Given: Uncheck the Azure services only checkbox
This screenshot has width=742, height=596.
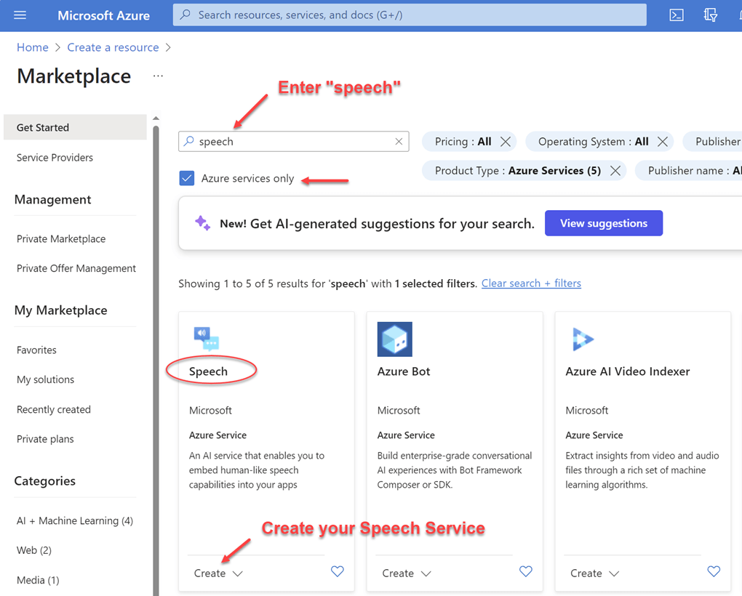Looking at the screenshot, I should coord(187,178).
